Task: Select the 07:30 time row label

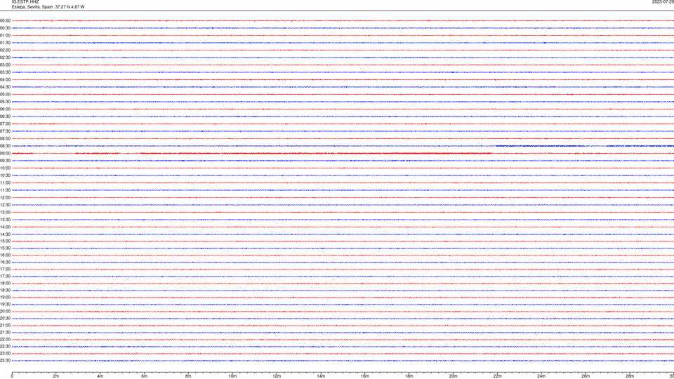Action: (5, 131)
